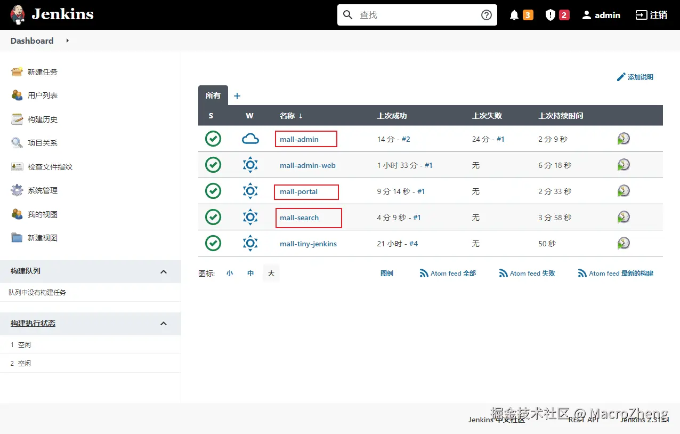
Task: Focus the 查找 search field
Action: [x=417, y=15]
